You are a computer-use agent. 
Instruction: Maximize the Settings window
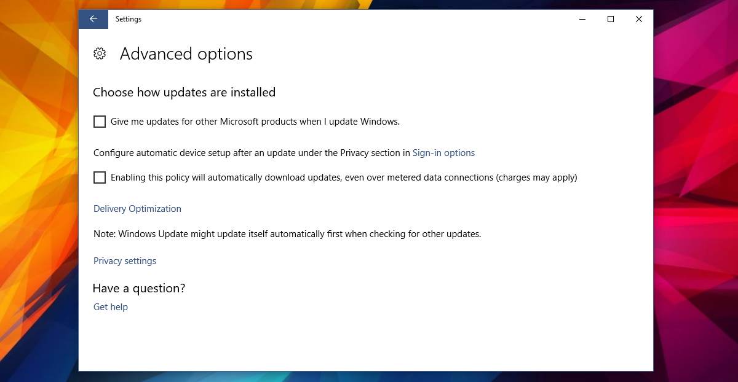[x=611, y=19]
